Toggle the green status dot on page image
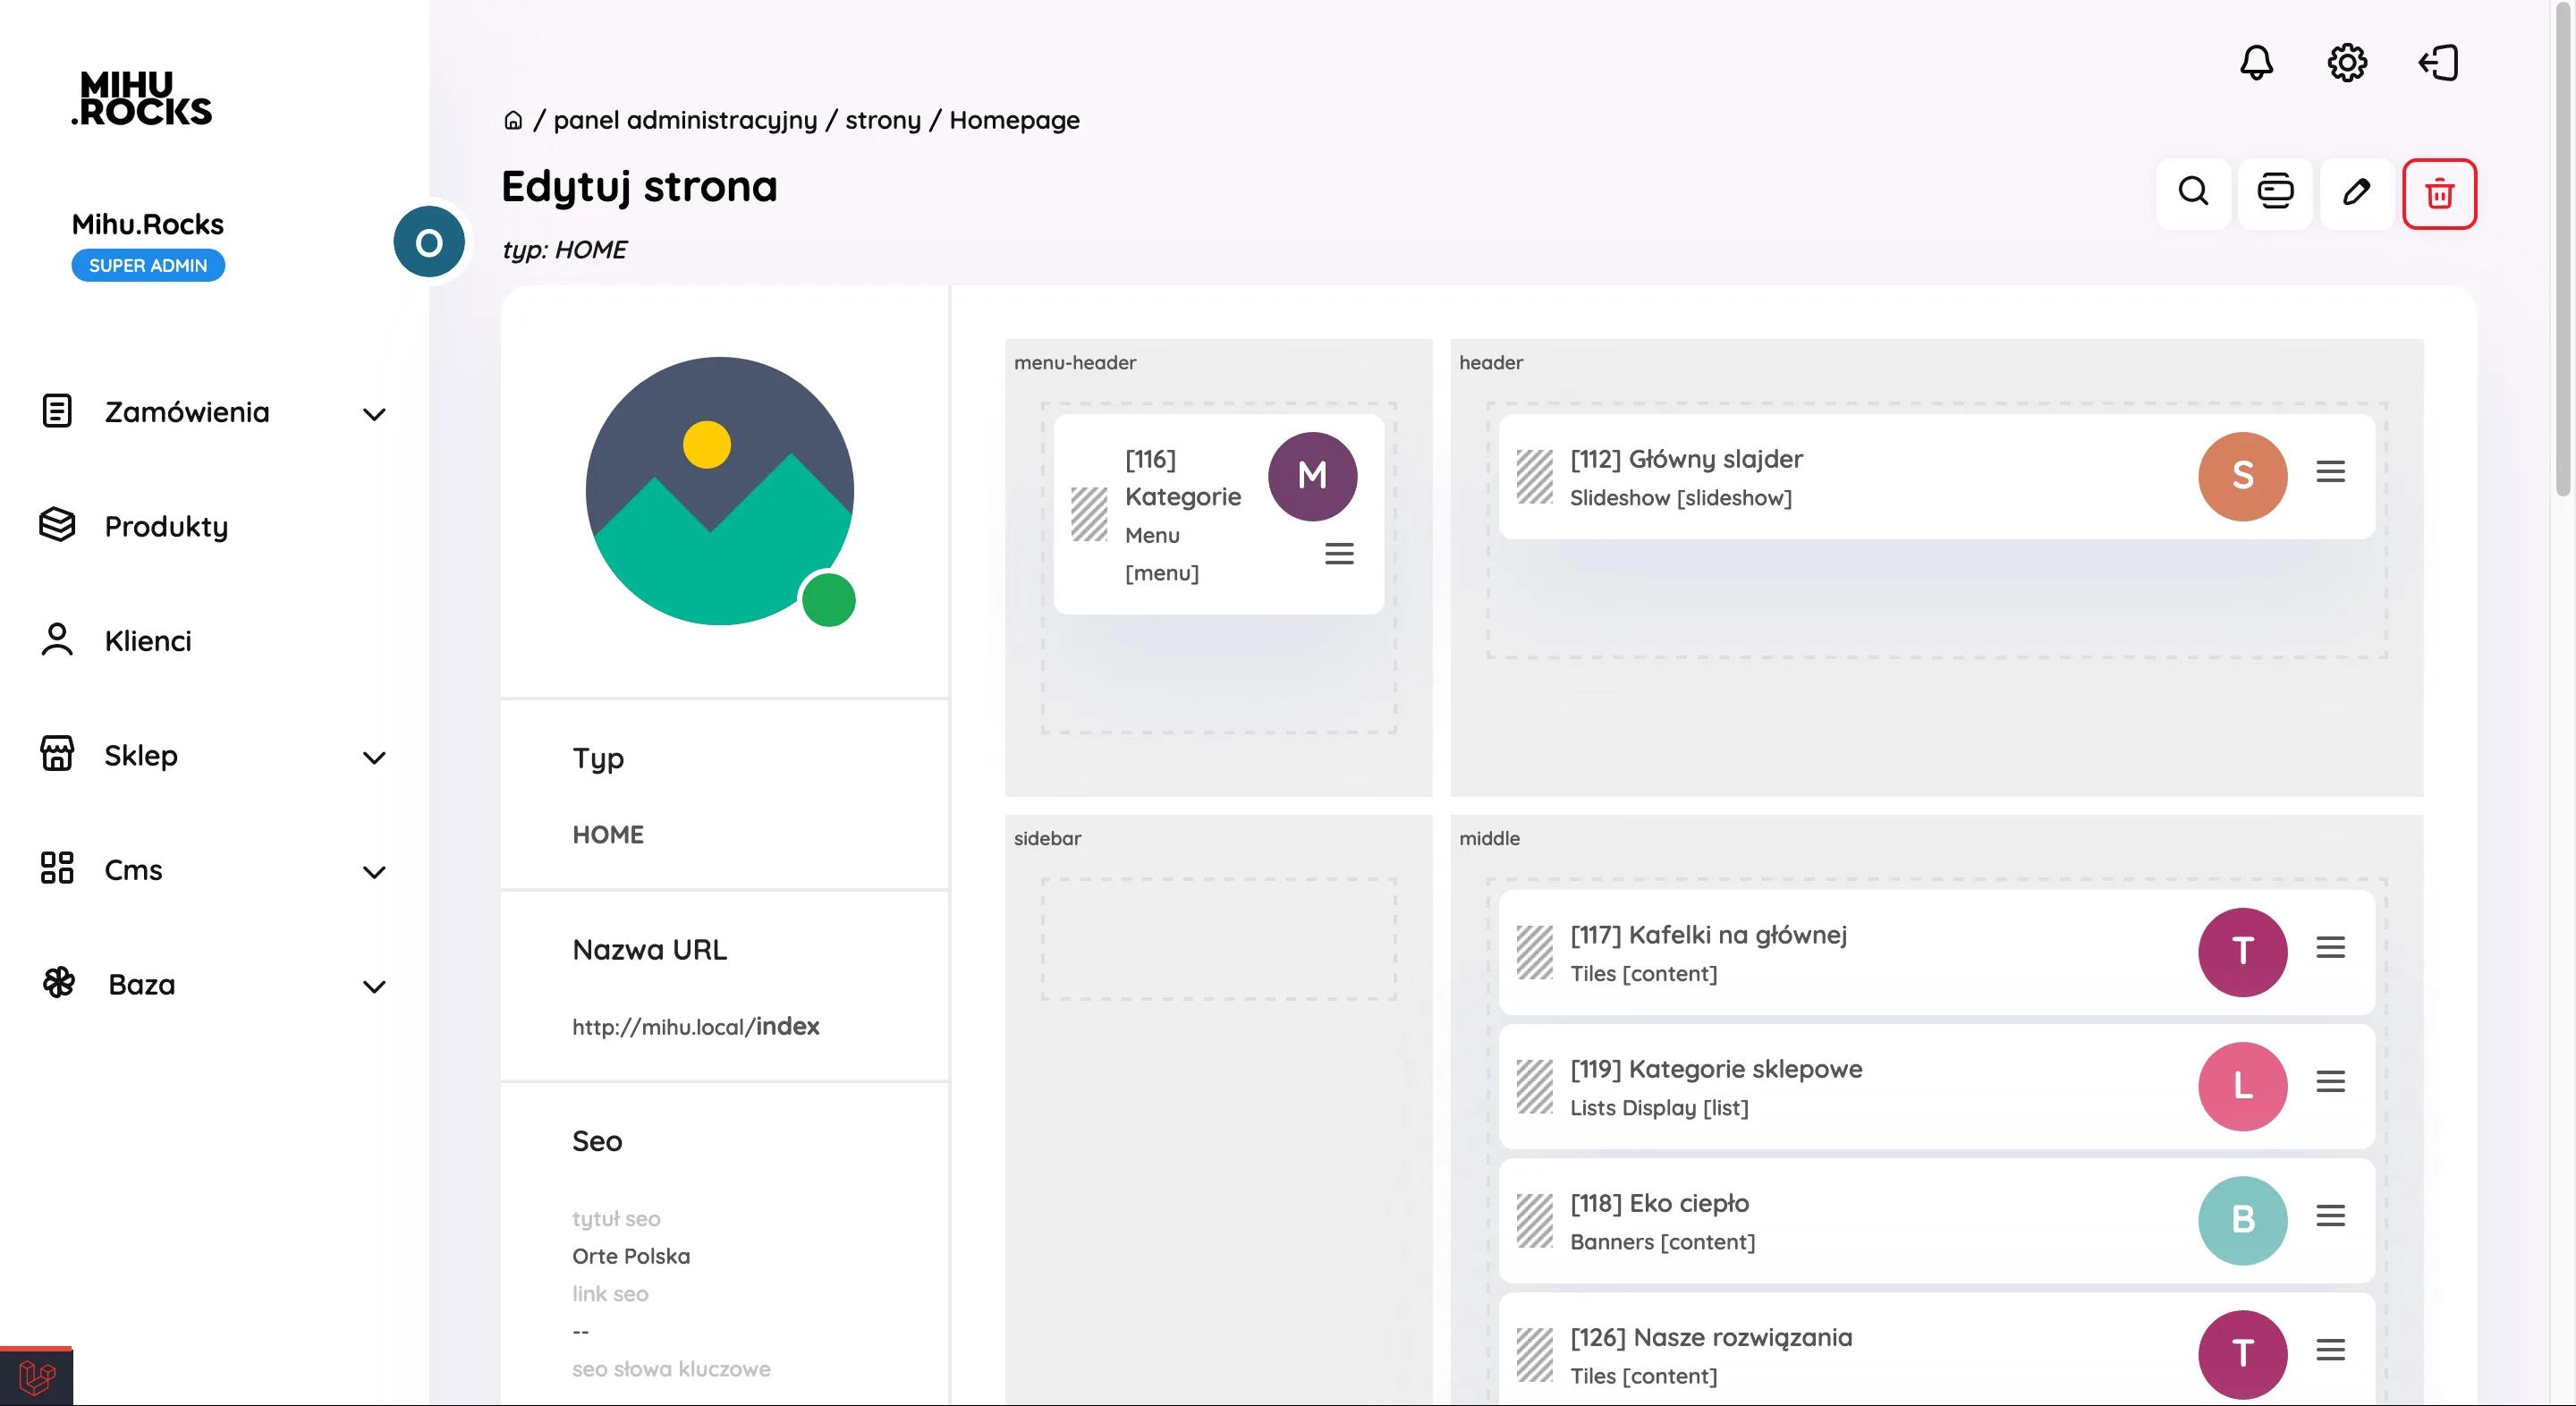 click(x=828, y=600)
